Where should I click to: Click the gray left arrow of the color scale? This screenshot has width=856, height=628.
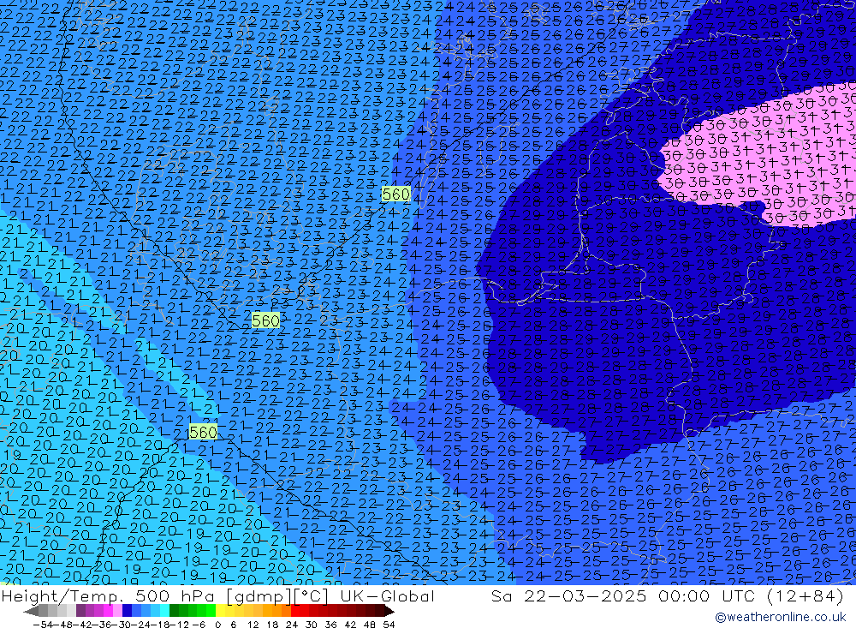click(x=31, y=612)
